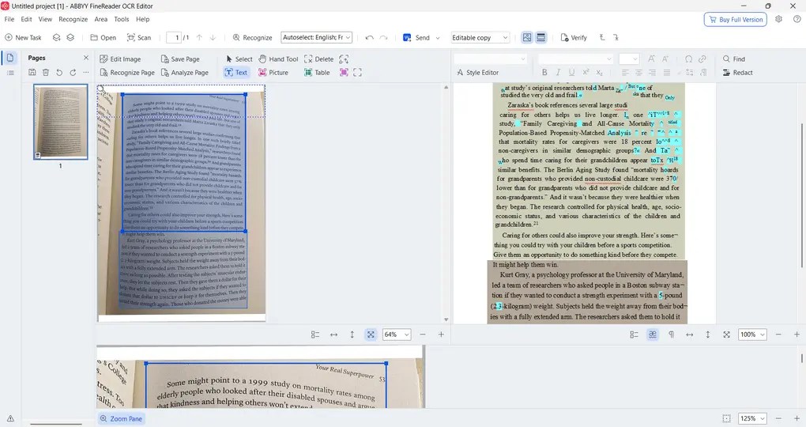Fit image pane to width
806x427 pixels.
333,334
